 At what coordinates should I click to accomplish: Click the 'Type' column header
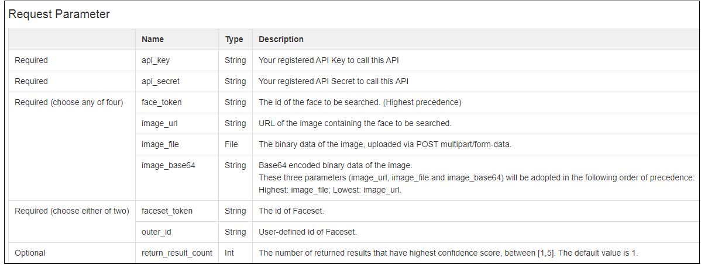[234, 39]
